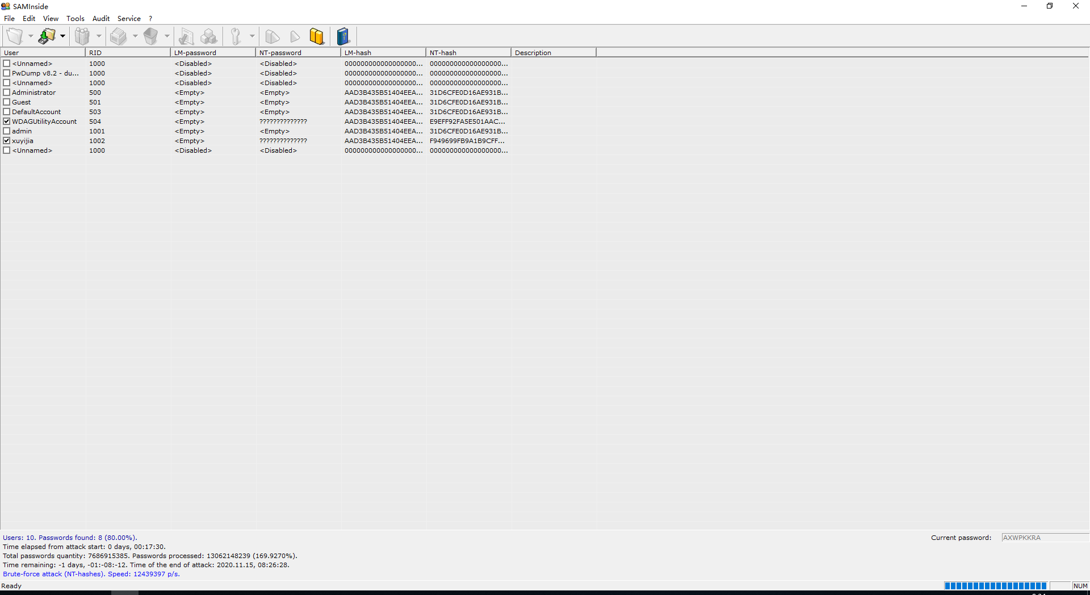The width and height of the screenshot is (1090, 595).
Task: Sort by the NT-password column header
Action: coord(298,53)
